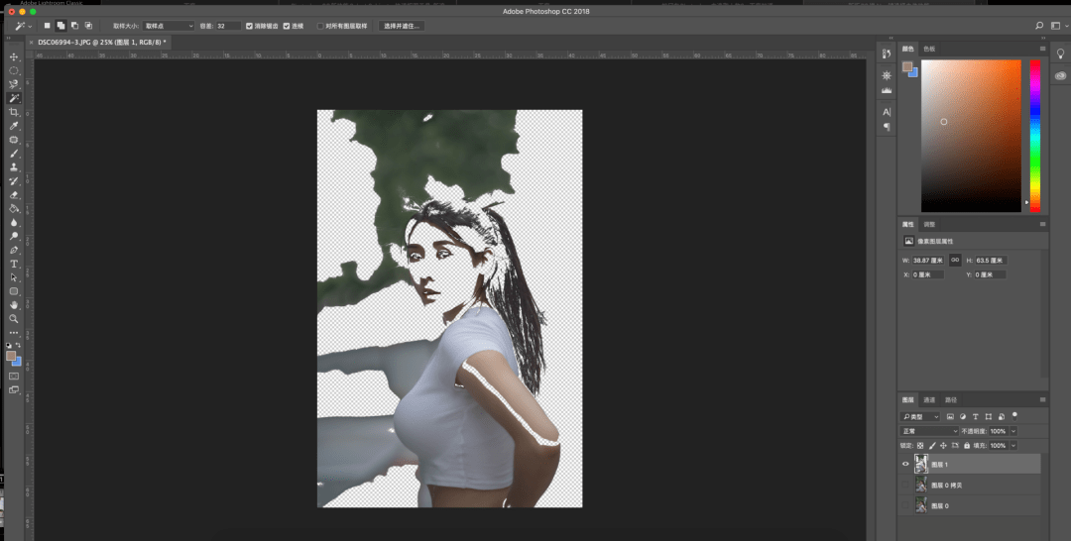
Task: Select the Crop tool in toolbar
Action: click(x=14, y=113)
